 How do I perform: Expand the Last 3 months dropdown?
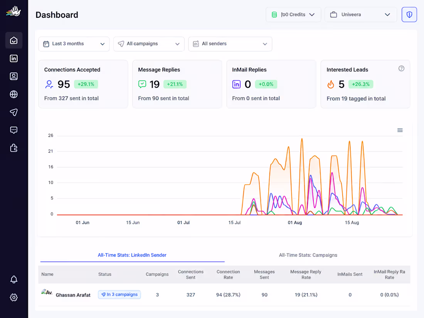pos(74,44)
